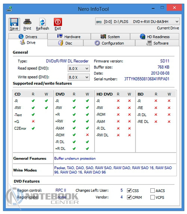Select the Drive tab

click(x=28, y=43)
